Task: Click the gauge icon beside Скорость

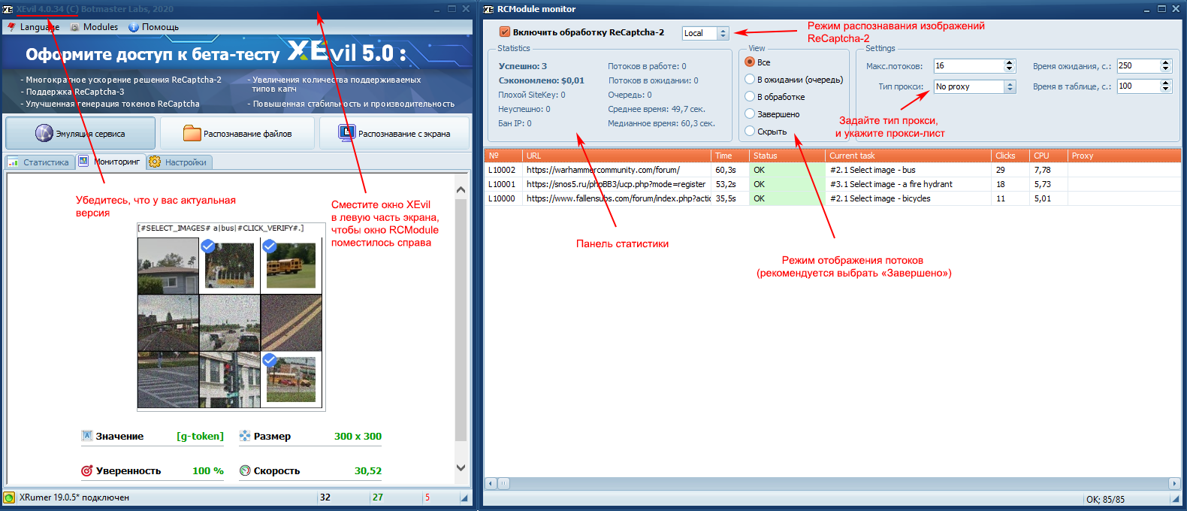Action: click(245, 470)
